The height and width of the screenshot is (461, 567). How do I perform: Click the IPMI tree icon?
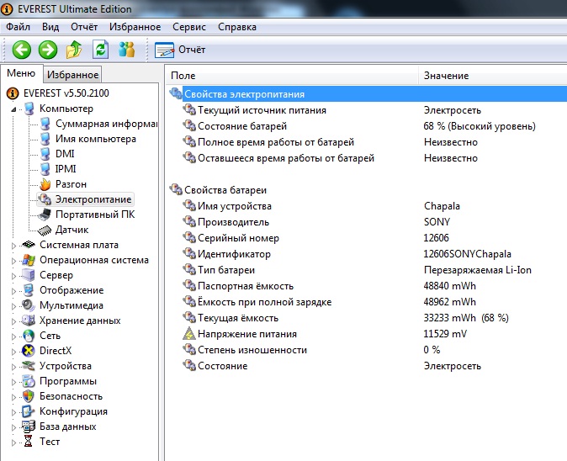click(x=45, y=169)
